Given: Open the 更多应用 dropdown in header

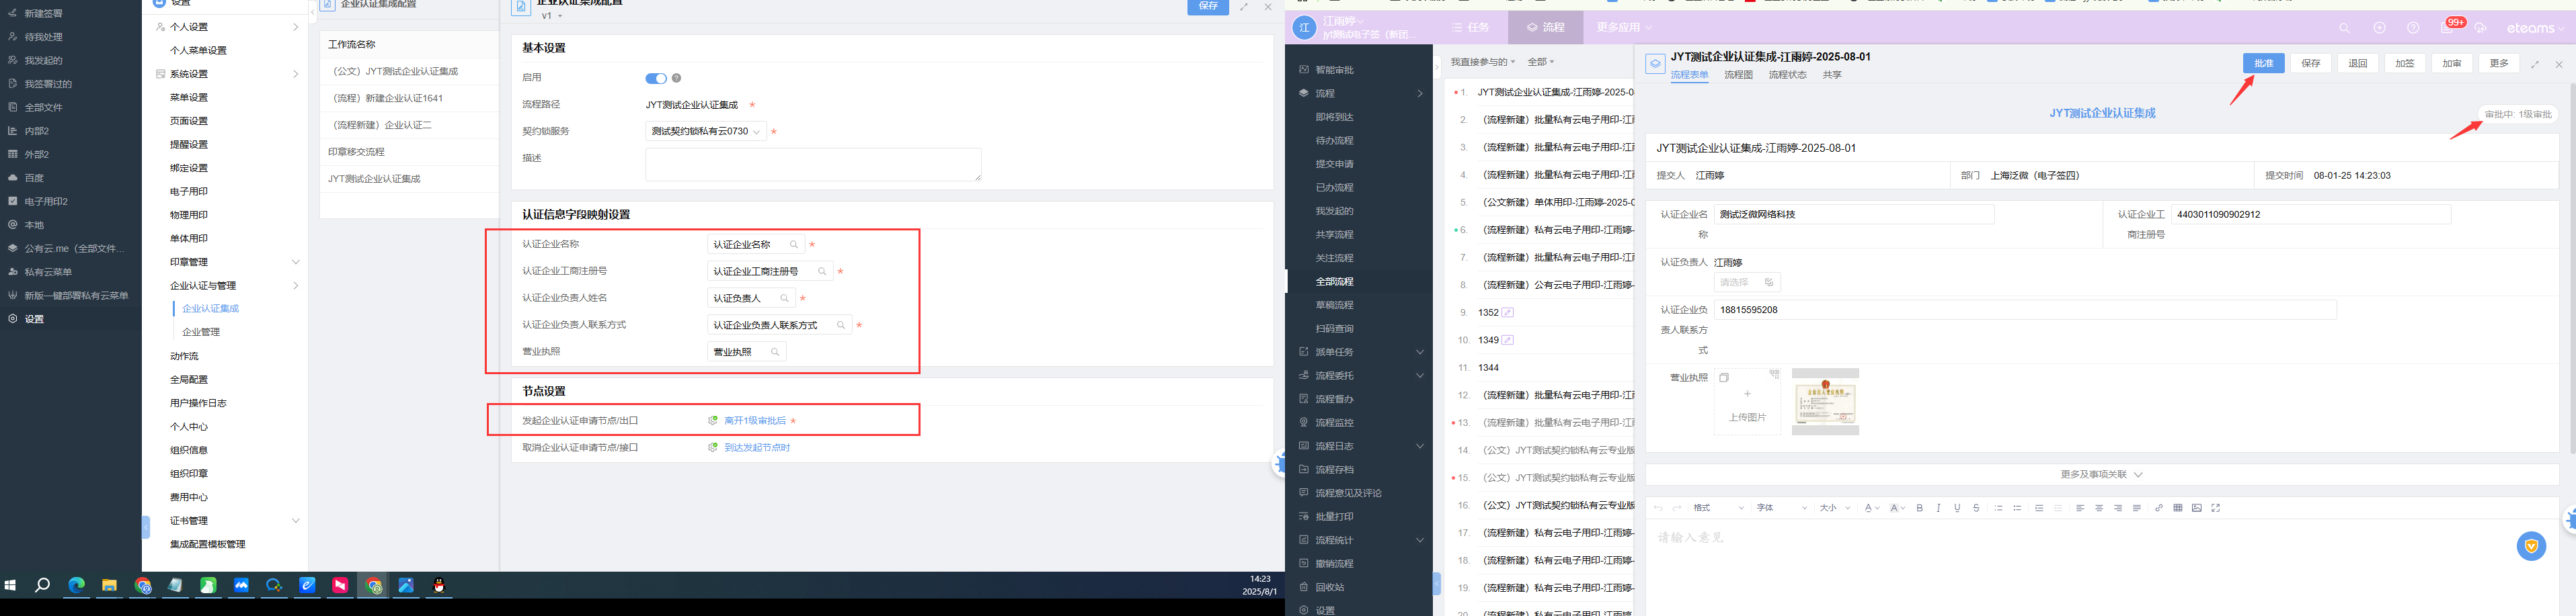Looking at the screenshot, I should tap(1624, 28).
